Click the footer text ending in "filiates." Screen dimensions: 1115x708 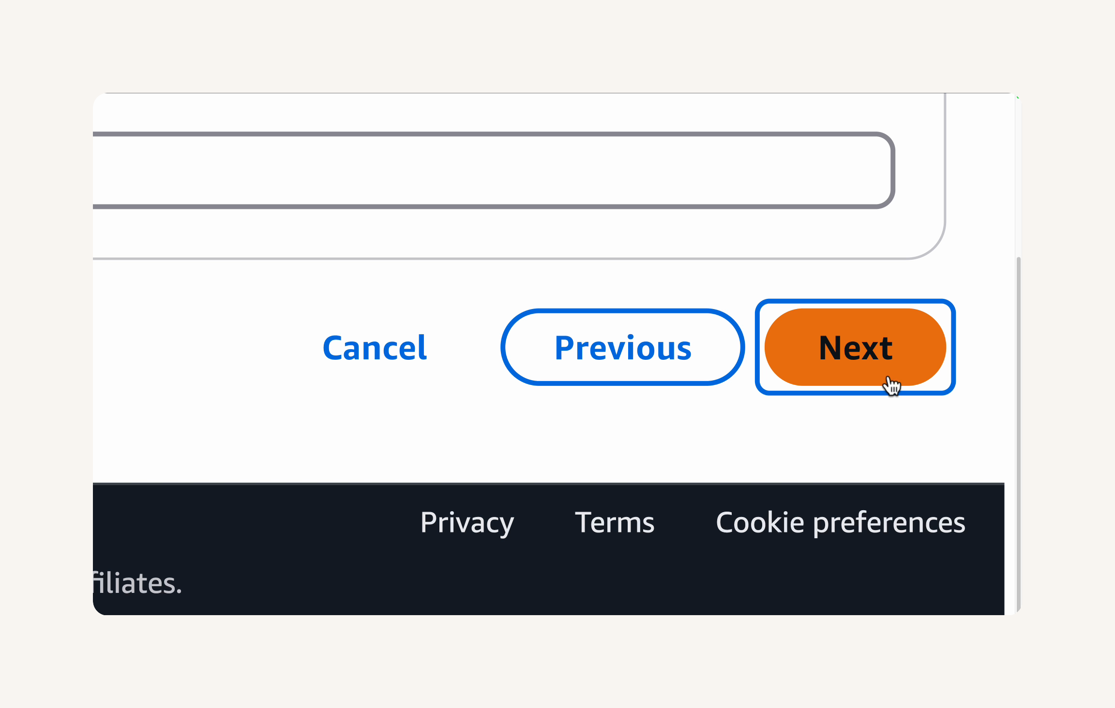[137, 583]
